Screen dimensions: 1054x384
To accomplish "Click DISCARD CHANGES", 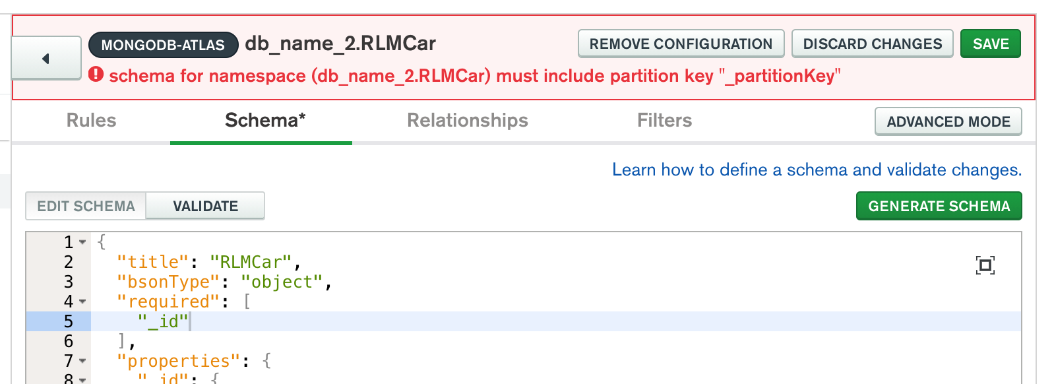I will pyautogui.click(x=872, y=44).
